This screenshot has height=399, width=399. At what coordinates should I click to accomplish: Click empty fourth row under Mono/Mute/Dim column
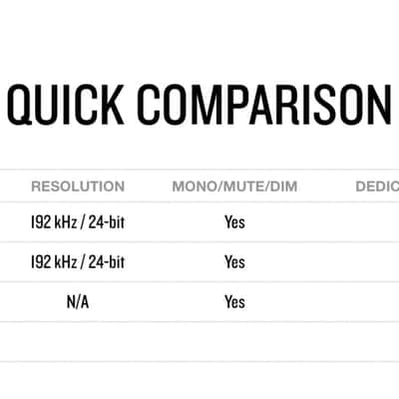(x=234, y=341)
